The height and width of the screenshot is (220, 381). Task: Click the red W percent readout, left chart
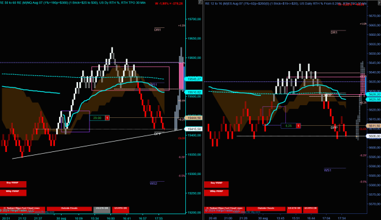(169, 4)
